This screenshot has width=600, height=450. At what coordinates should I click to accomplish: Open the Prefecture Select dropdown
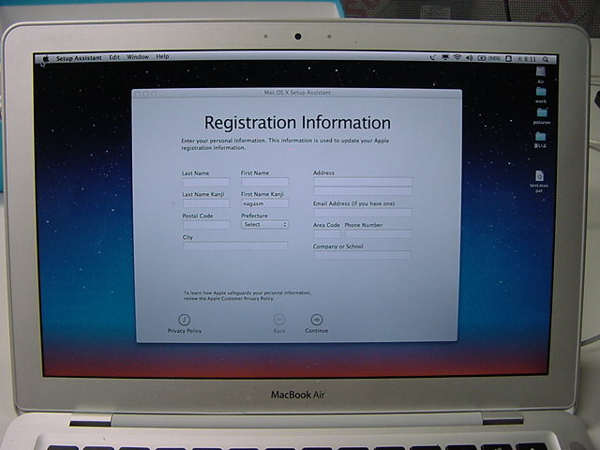(x=264, y=225)
